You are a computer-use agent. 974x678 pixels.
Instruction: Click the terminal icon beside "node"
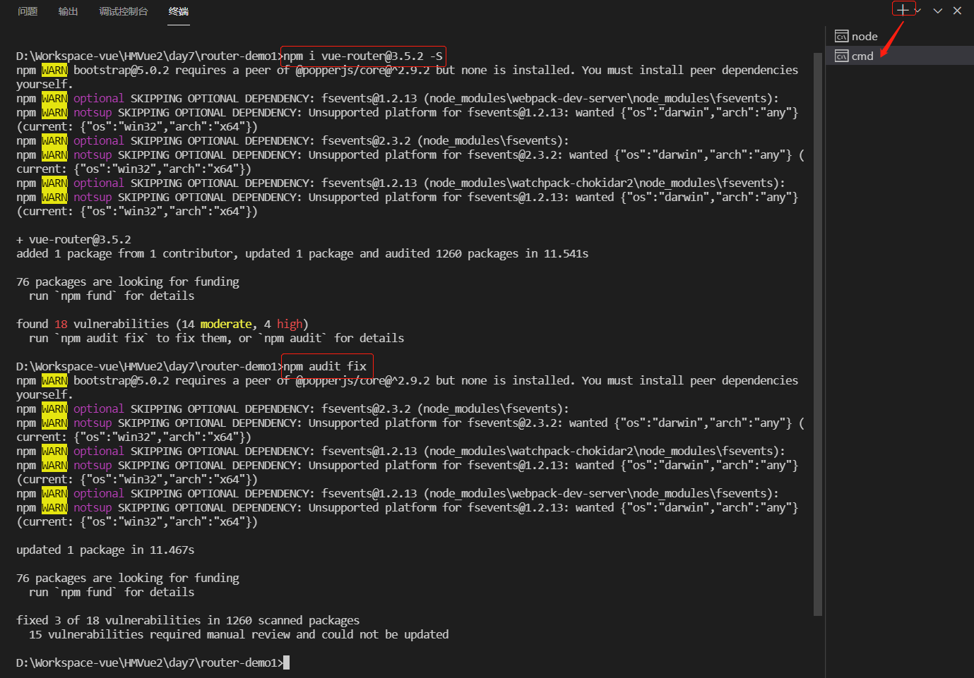(841, 35)
